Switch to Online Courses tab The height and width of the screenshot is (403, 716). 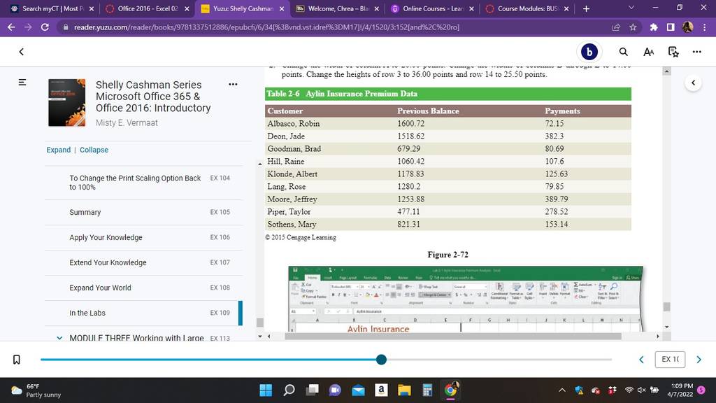[x=433, y=8]
